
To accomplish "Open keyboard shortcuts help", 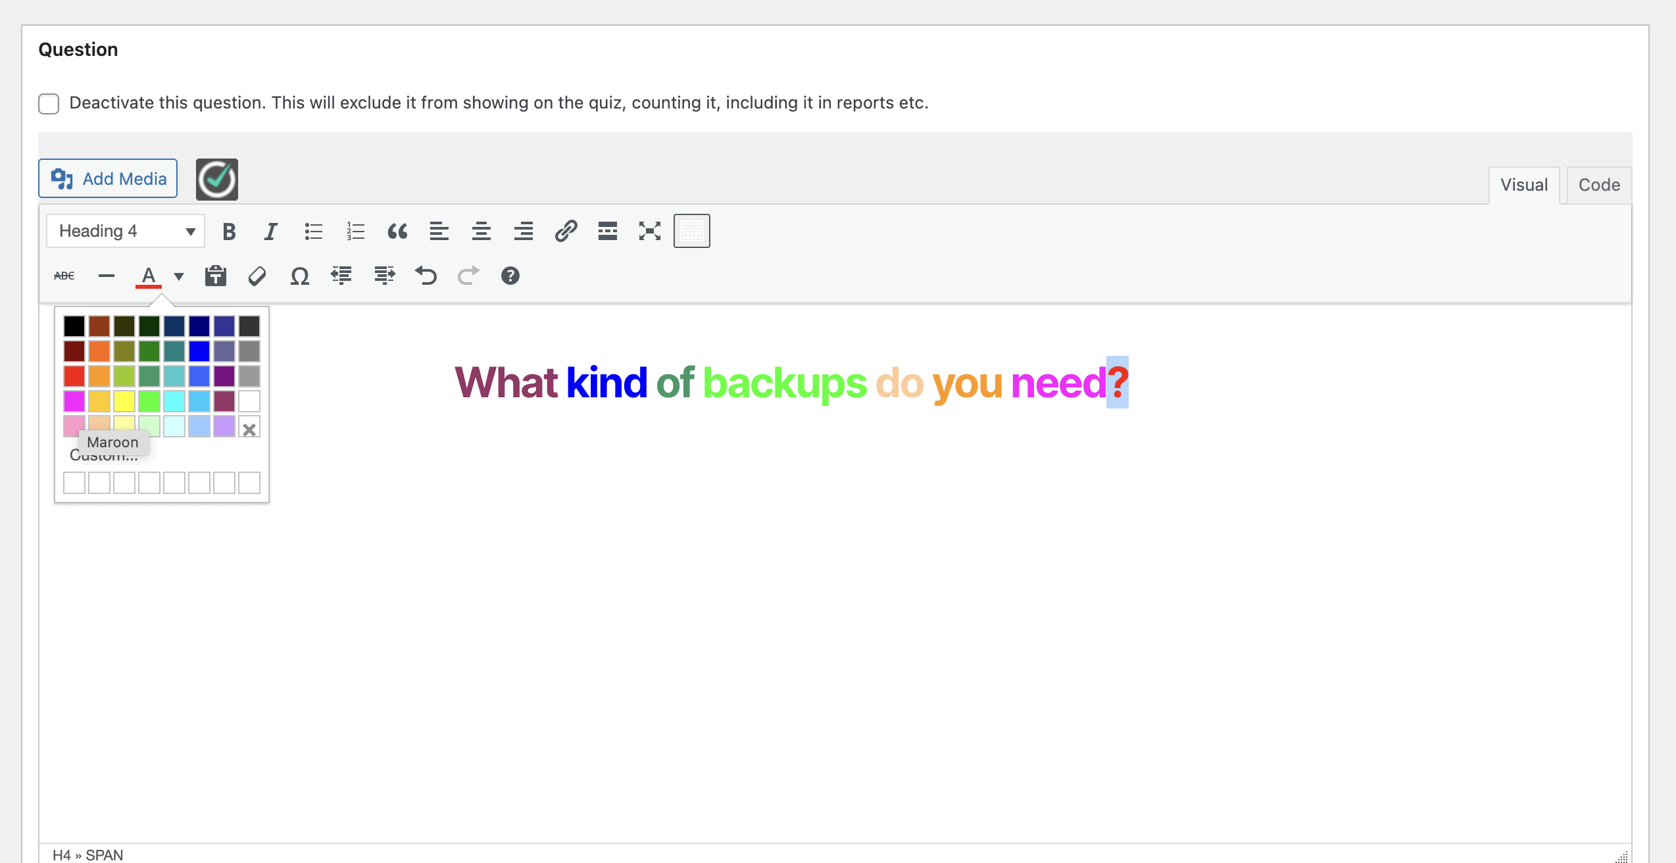I will click(510, 276).
